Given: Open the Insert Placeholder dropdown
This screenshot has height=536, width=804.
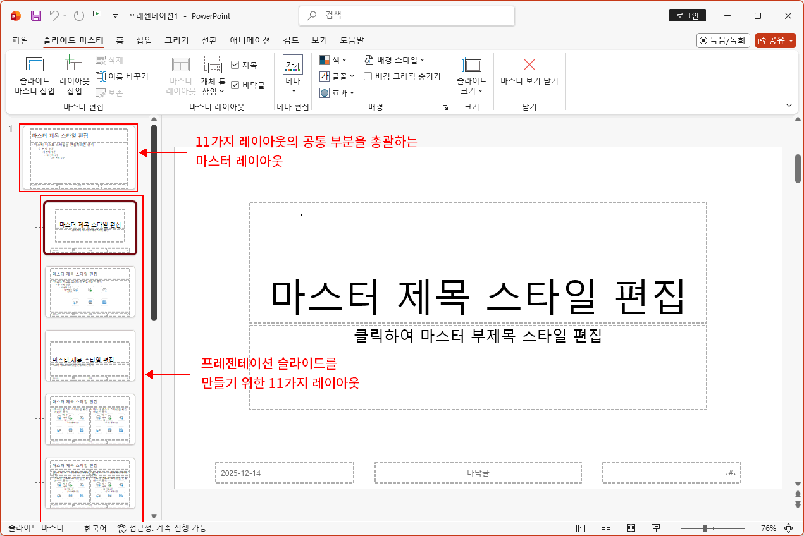Looking at the screenshot, I should pyautogui.click(x=213, y=76).
